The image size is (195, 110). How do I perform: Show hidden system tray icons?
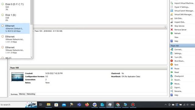tap(165, 105)
